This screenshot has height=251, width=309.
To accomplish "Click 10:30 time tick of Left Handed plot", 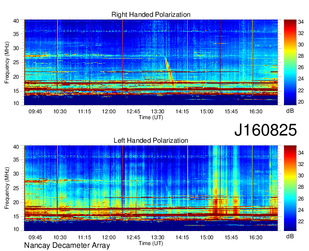I will [x=60, y=237].
